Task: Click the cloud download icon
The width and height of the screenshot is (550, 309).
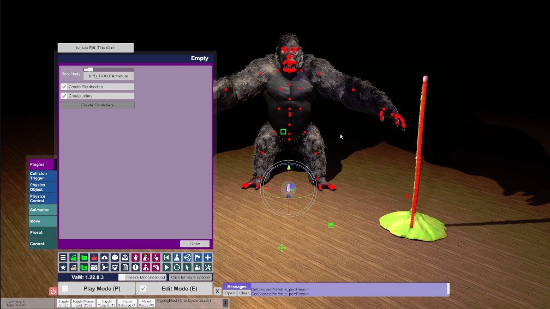Action: pyautogui.click(x=104, y=257)
